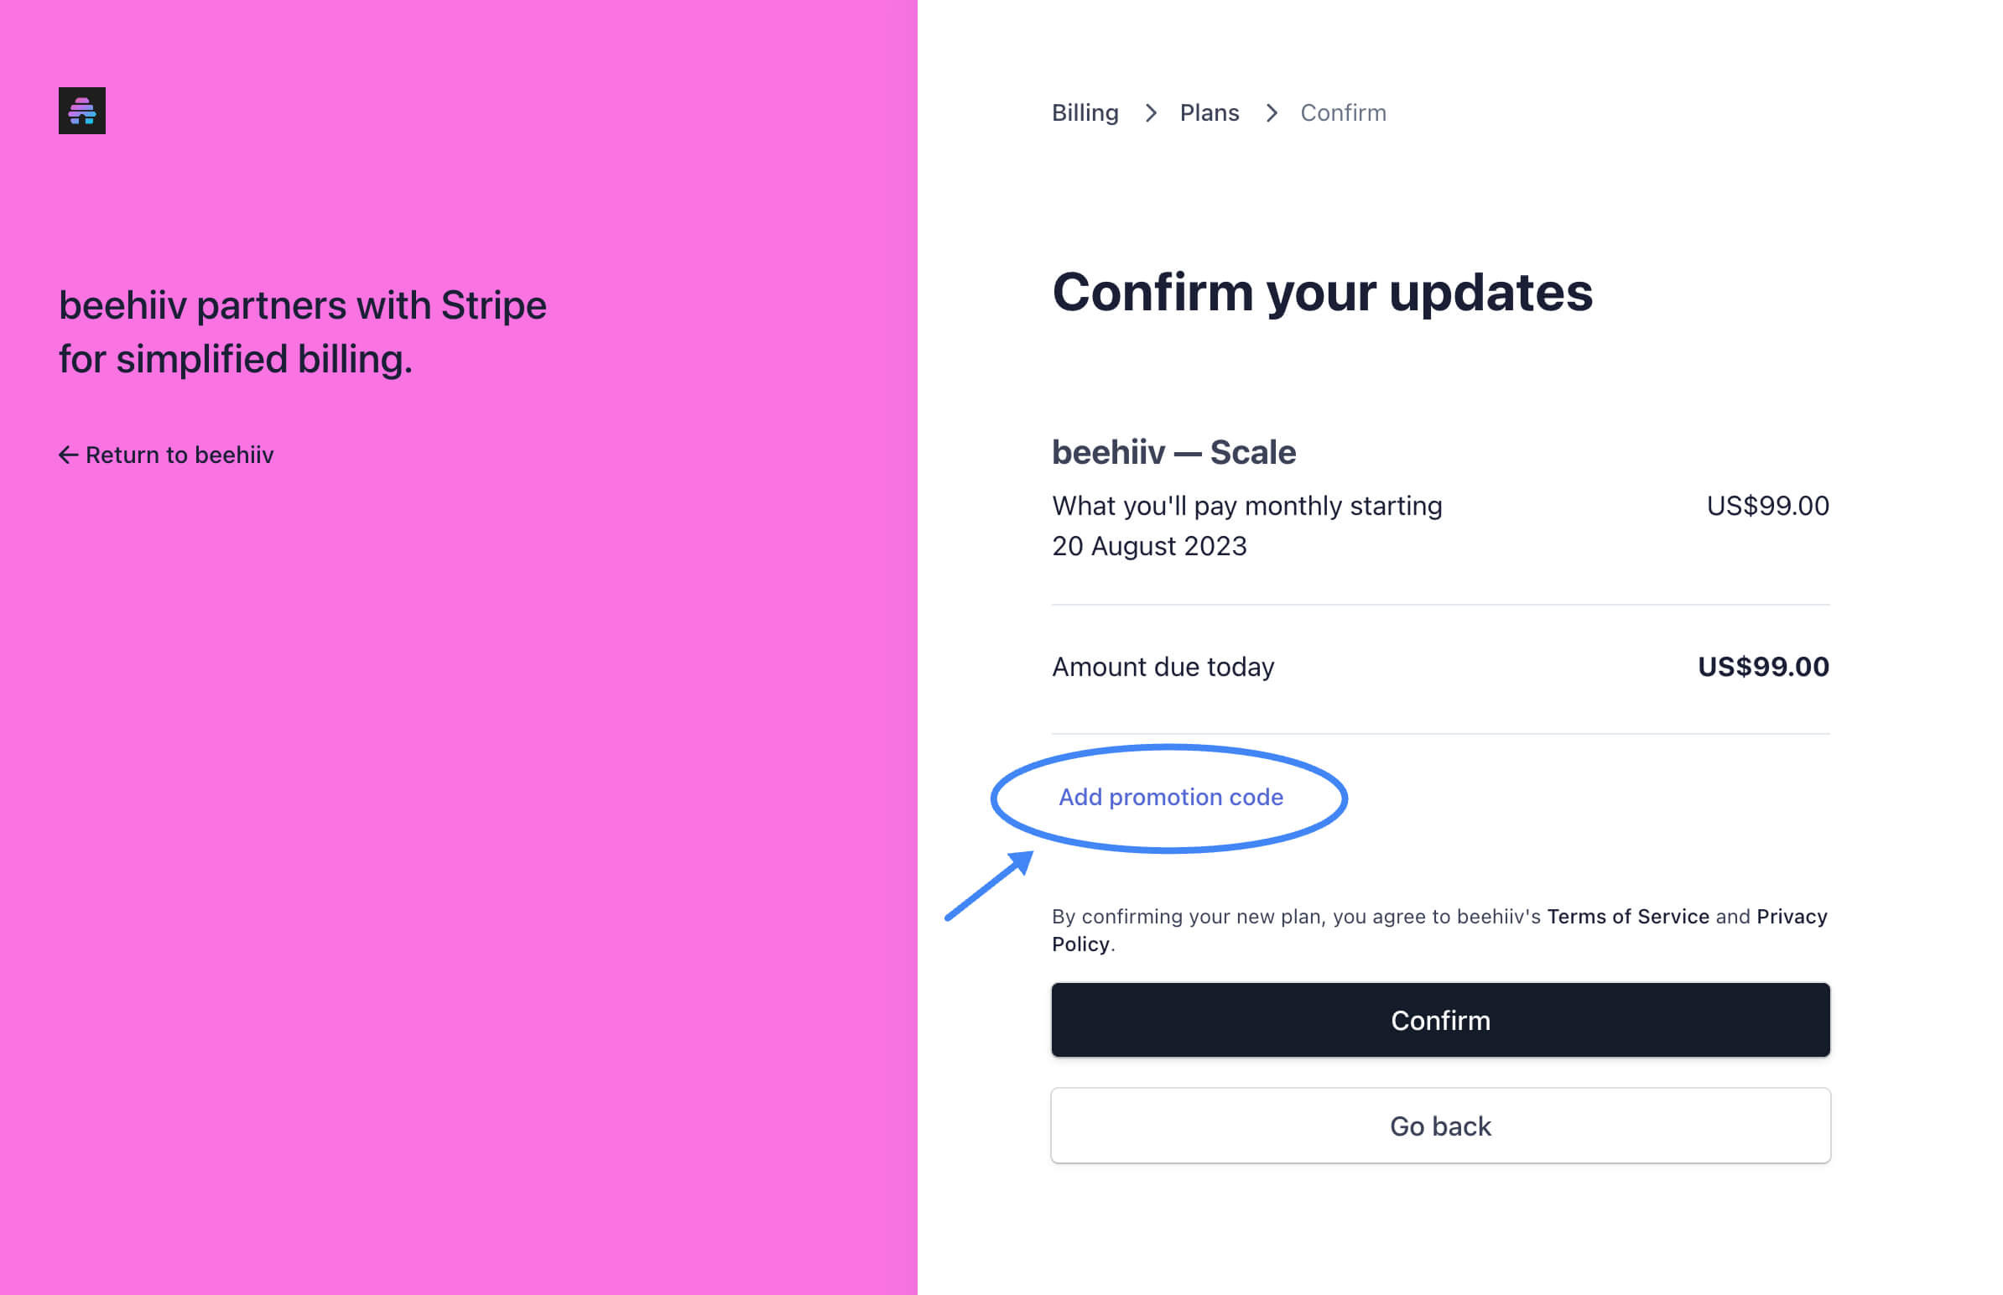Click the chevron between Billing and Plans
The image size is (2003, 1295).
pyautogui.click(x=1149, y=112)
